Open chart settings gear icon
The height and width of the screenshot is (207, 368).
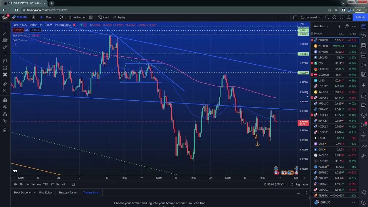pyautogui.click(x=334, y=17)
